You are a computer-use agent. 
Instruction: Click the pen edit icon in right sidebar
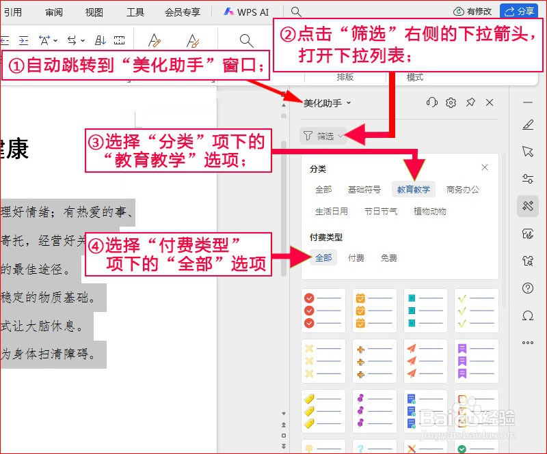527,125
